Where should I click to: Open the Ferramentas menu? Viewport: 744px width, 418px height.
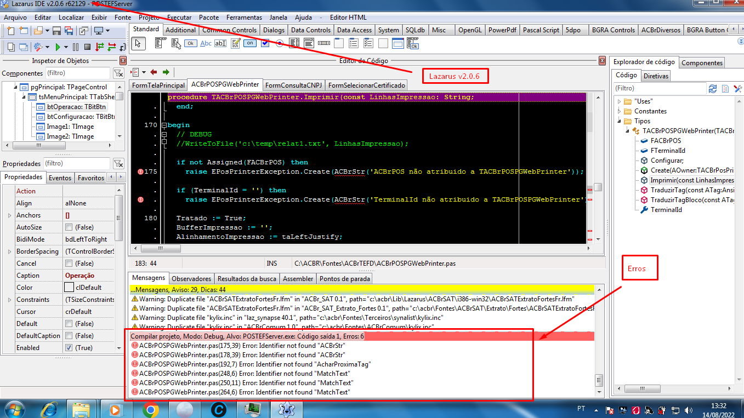(245, 18)
